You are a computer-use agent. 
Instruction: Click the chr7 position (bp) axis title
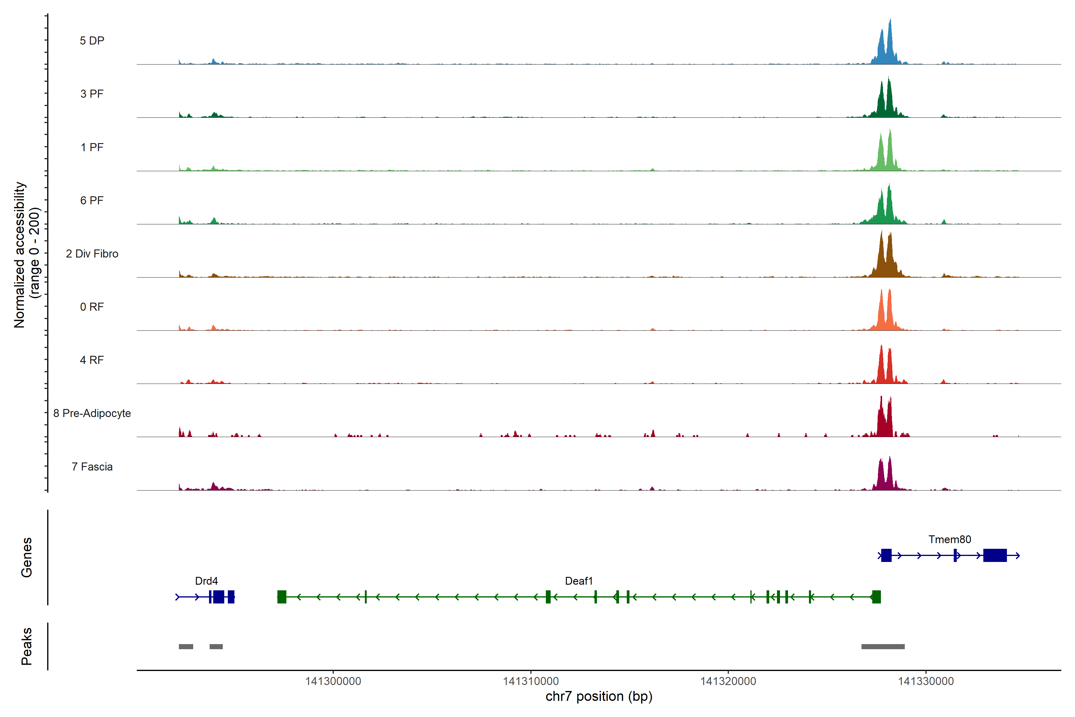pos(599,696)
